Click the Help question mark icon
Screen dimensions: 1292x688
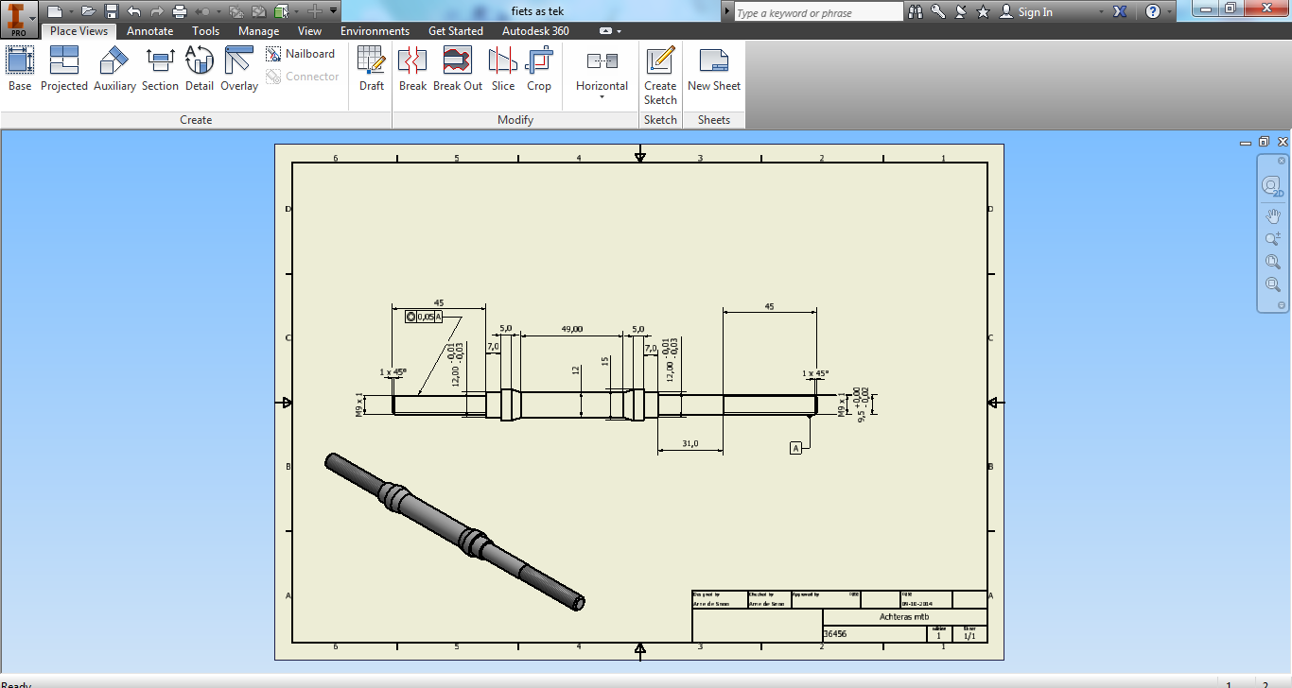click(x=1152, y=12)
